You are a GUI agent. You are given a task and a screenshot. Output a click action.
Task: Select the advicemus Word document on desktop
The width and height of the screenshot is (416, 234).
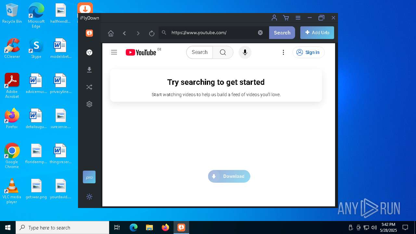[36, 84]
